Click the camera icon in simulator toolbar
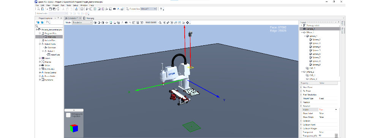380x138 pixels. (x=126, y=22)
